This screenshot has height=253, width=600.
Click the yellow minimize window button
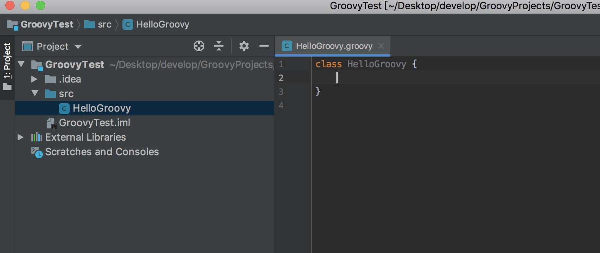(x=25, y=6)
